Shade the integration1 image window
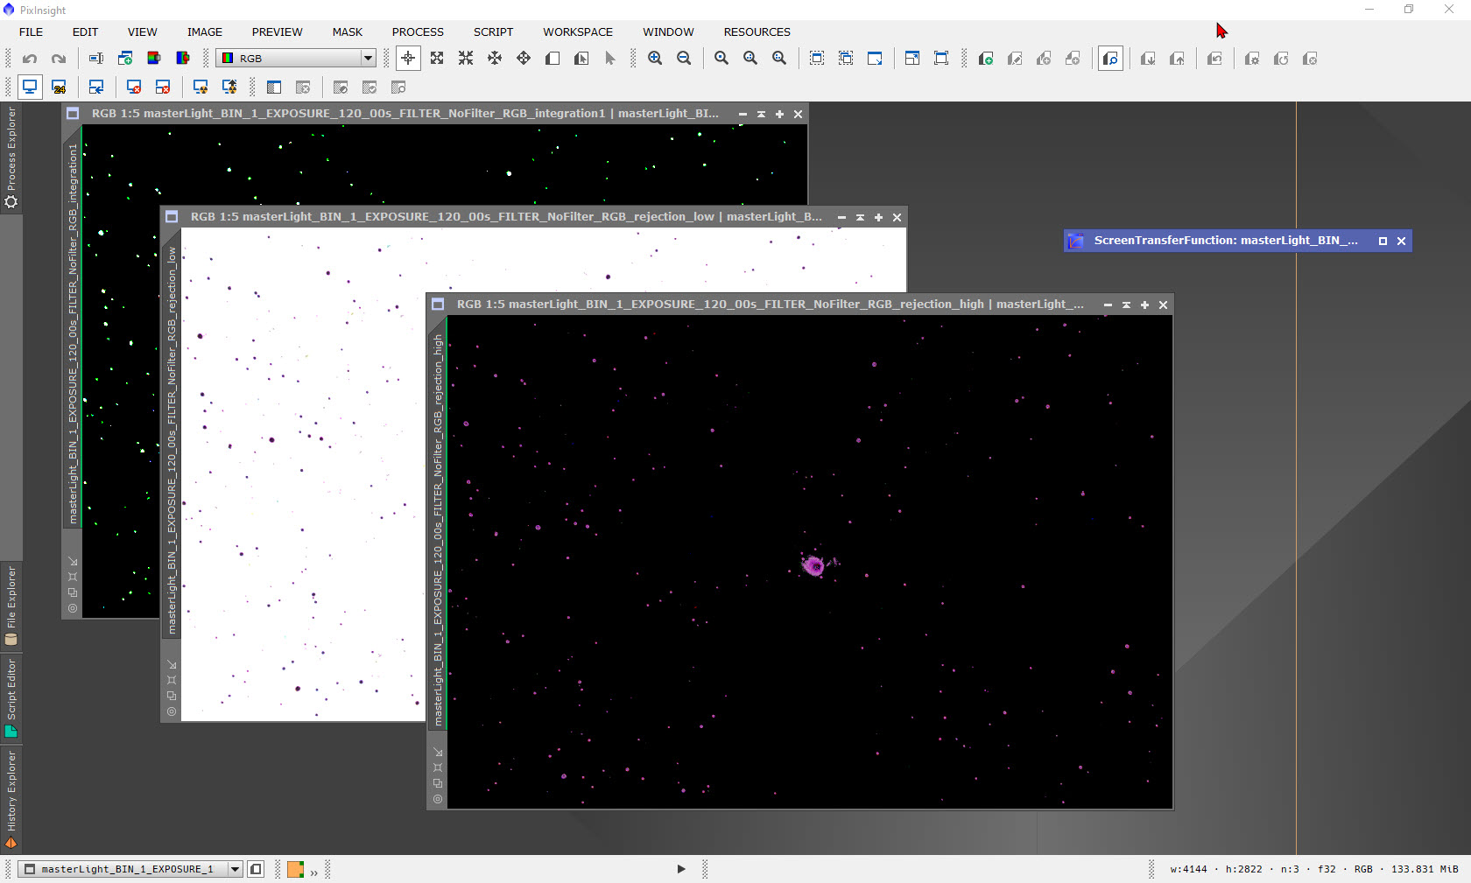The width and height of the screenshot is (1471, 883). click(x=761, y=114)
